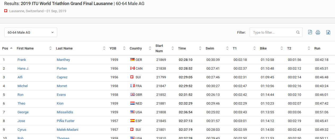Click run time 00:42:18

tap(322, 60)
